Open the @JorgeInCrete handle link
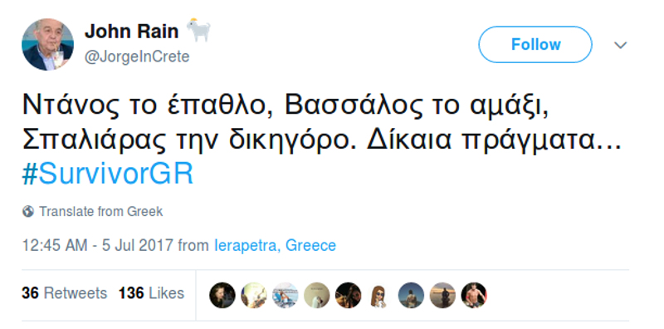664x329 pixels. (137, 56)
